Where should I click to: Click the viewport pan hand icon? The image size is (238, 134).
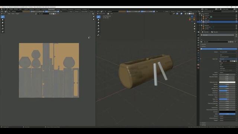(x=194, y=26)
